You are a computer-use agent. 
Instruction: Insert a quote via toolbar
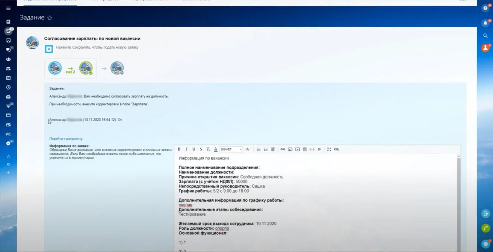pos(319,149)
